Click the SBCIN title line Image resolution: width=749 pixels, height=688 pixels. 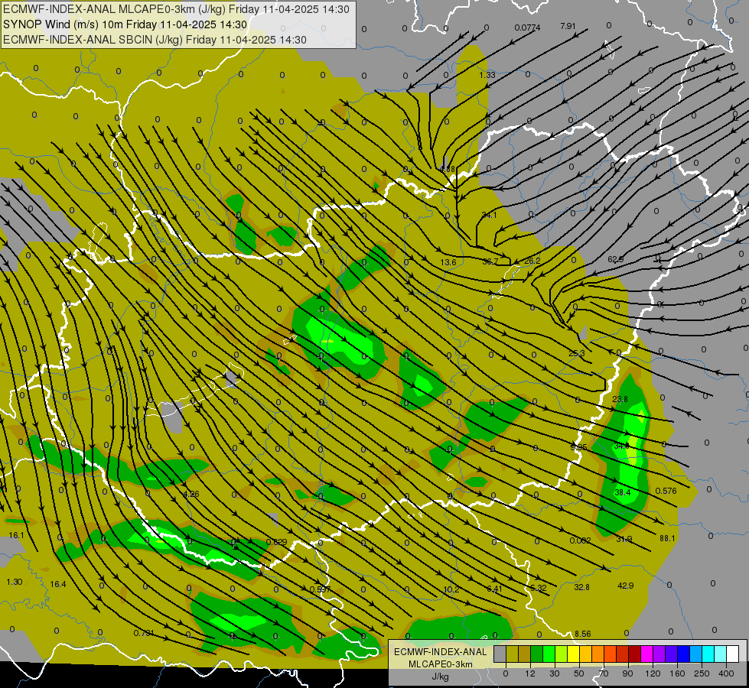pos(155,40)
